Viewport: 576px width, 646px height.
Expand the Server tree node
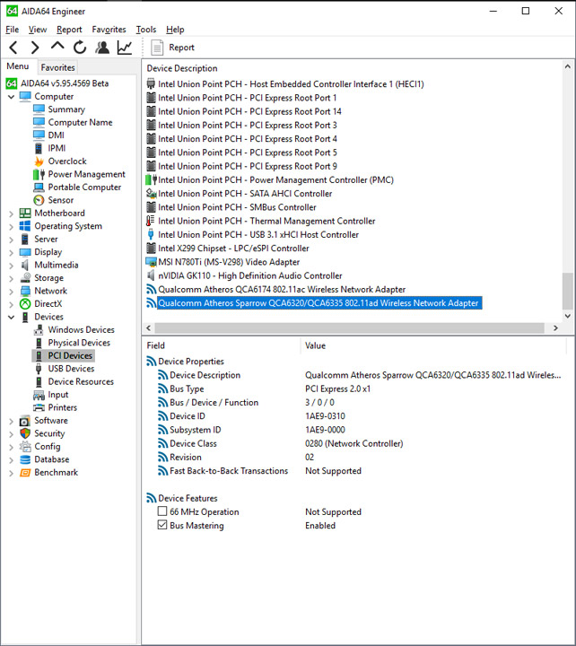[x=11, y=240]
